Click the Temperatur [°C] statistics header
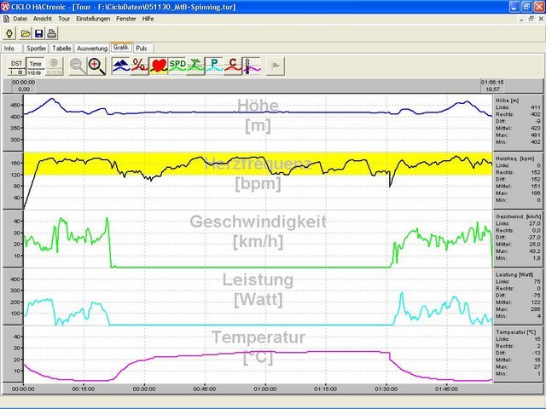 pyautogui.click(x=515, y=332)
